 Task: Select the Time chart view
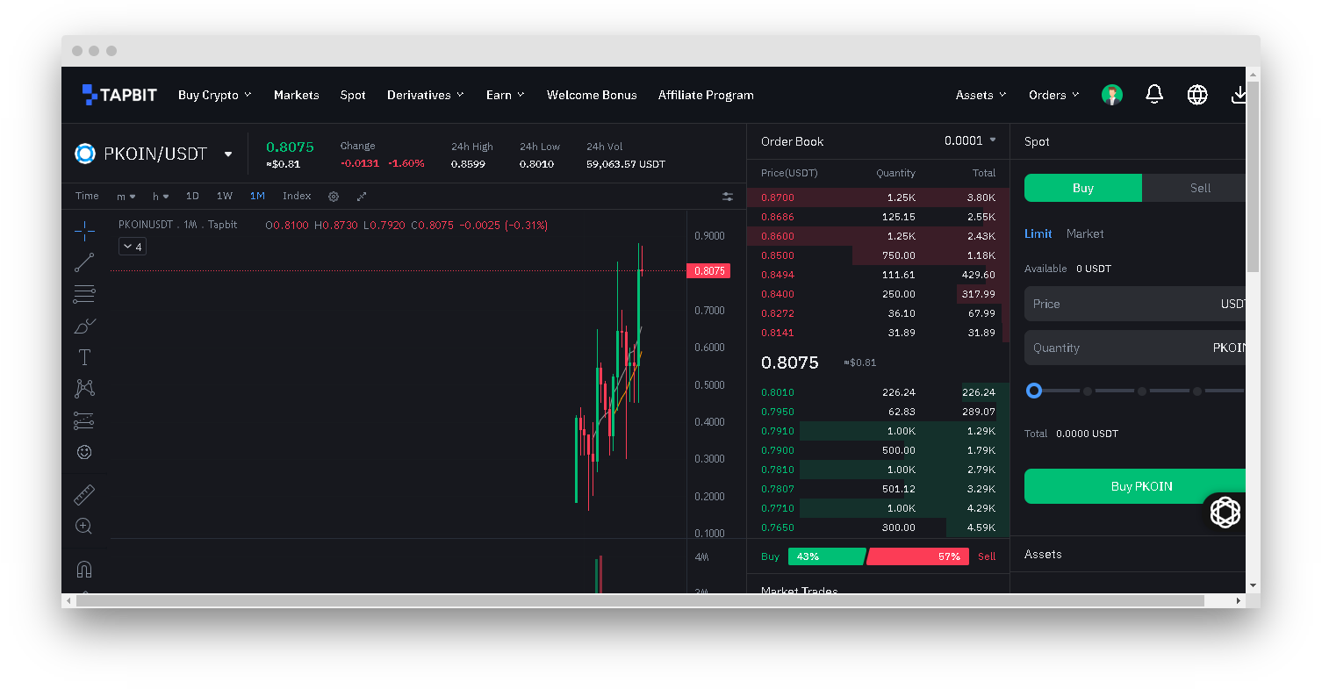coord(87,196)
